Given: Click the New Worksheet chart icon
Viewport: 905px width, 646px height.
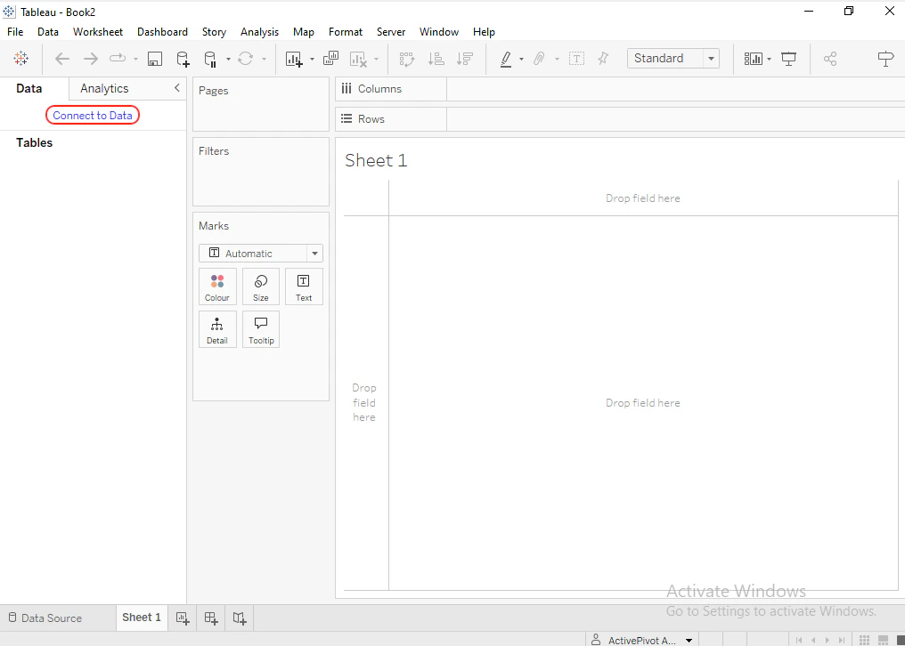Looking at the screenshot, I should coord(294,59).
